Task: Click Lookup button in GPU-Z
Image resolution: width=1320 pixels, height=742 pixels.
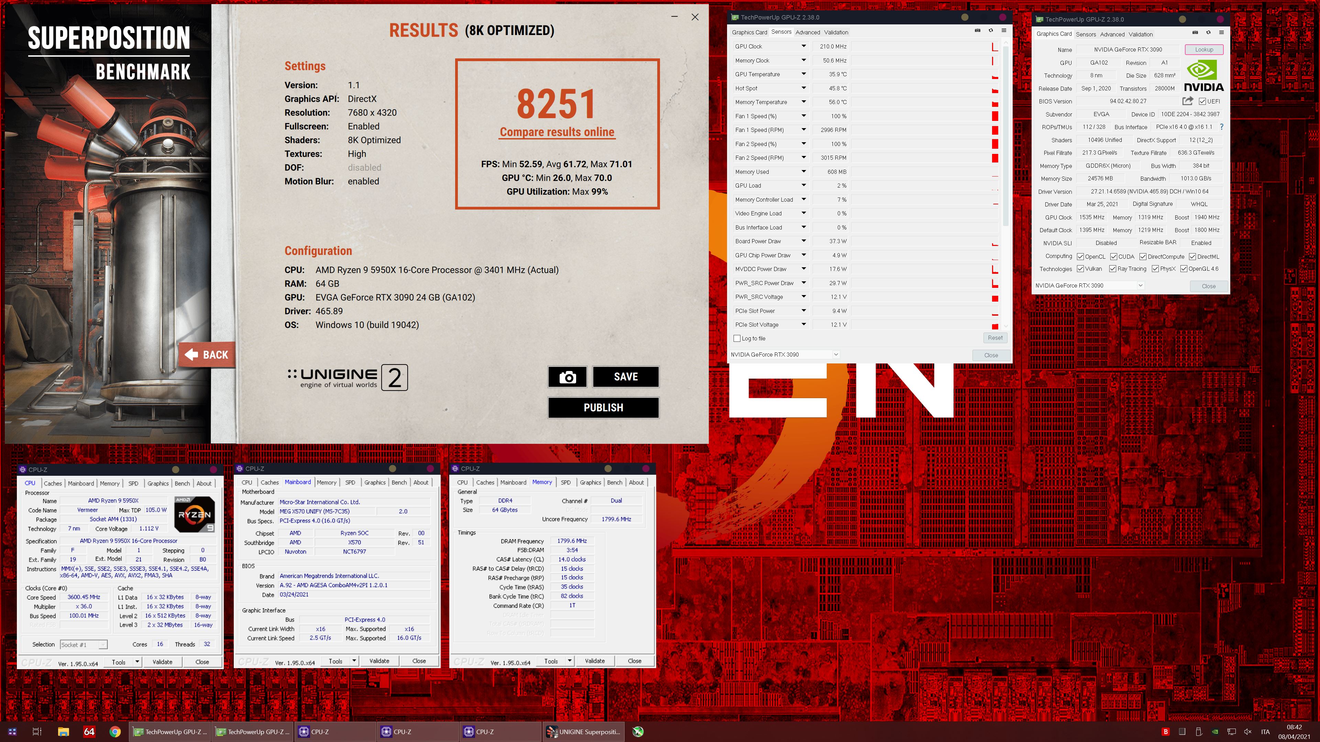Action: click(1204, 50)
